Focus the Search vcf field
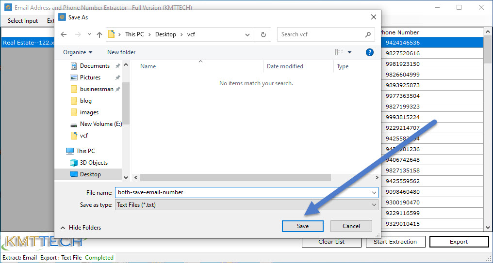The width and height of the screenshot is (493, 263). coord(326,34)
